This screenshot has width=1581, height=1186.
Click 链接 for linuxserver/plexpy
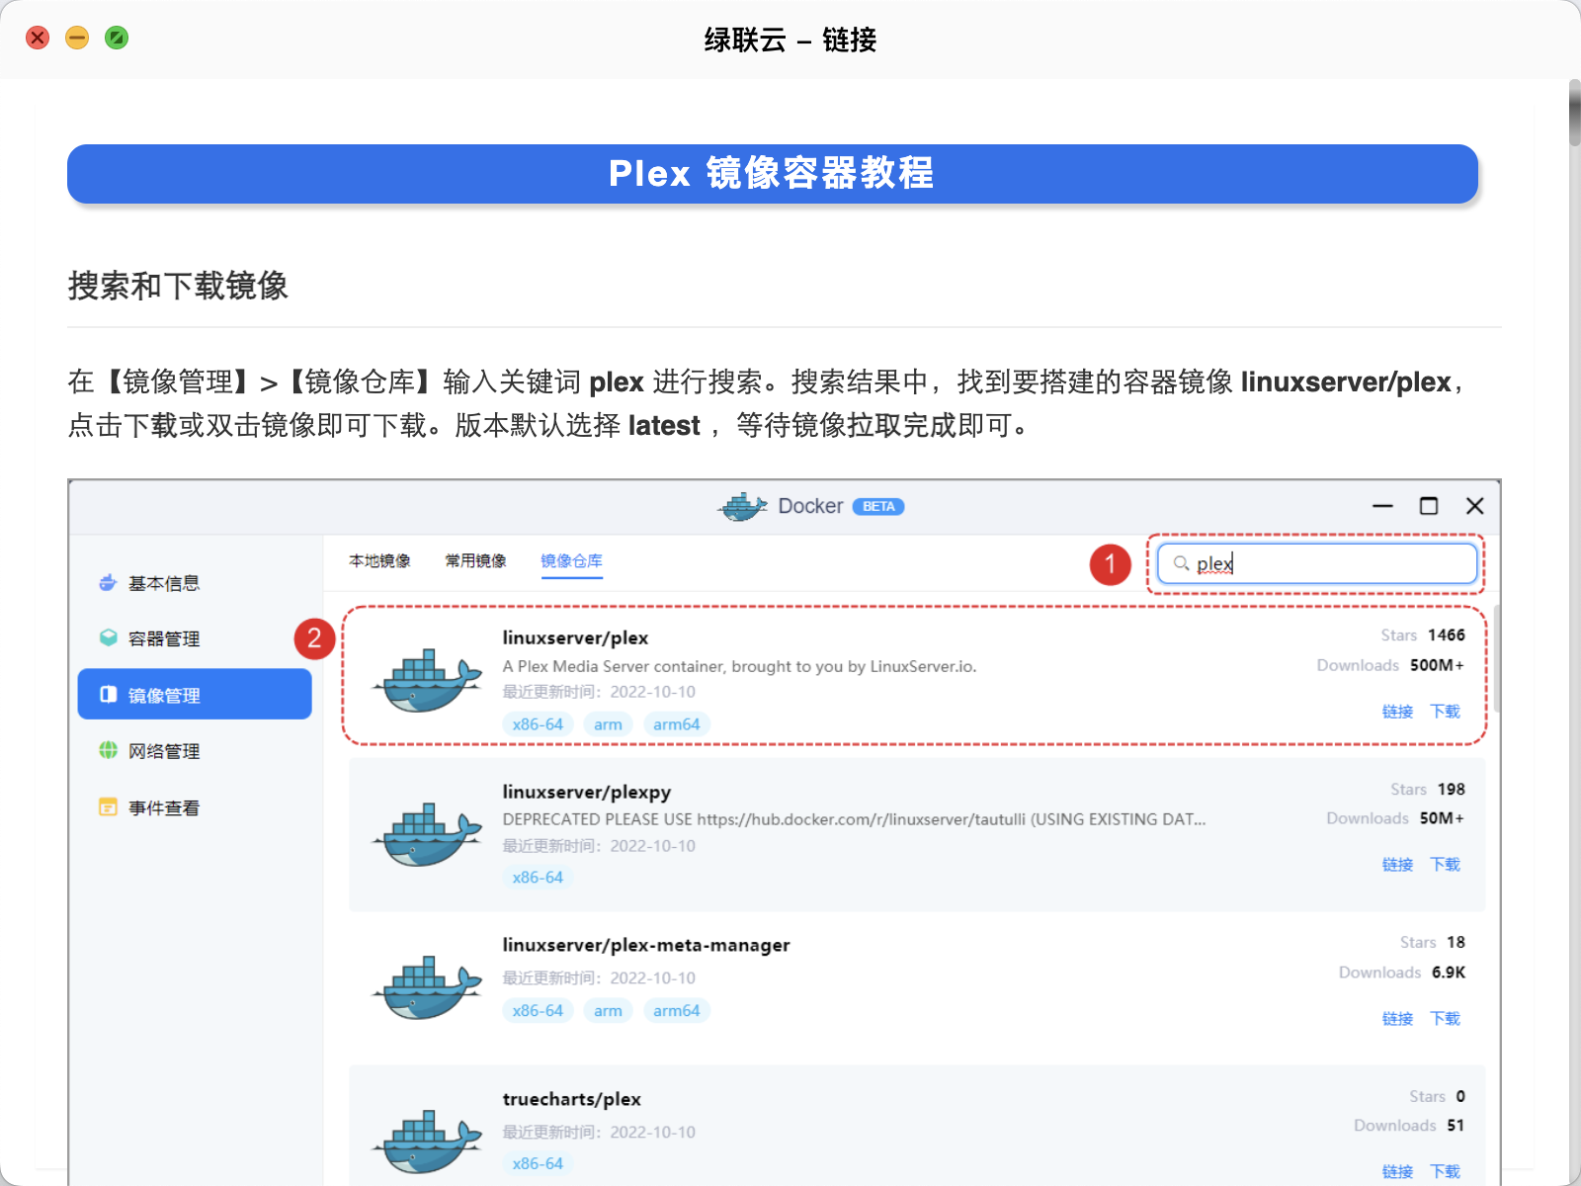click(x=1397, y=864)
